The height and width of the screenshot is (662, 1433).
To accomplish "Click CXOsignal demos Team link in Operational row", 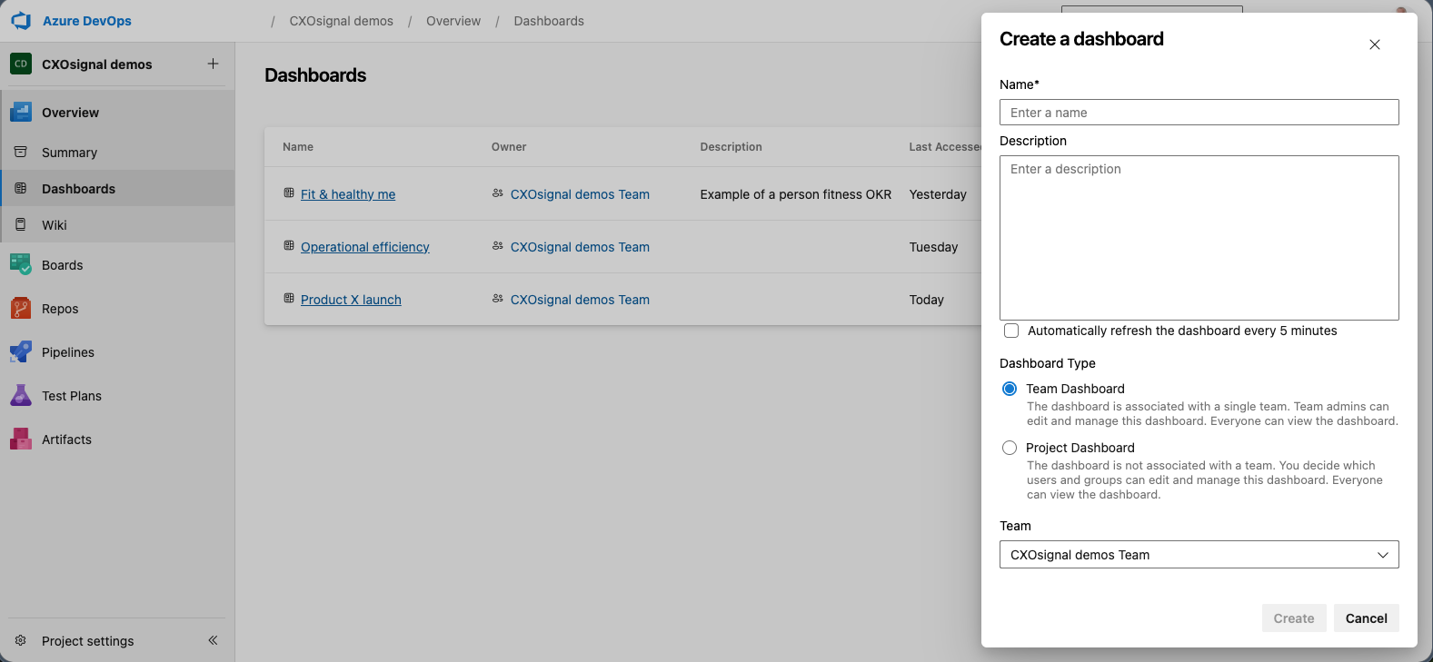I will point(580,247).
